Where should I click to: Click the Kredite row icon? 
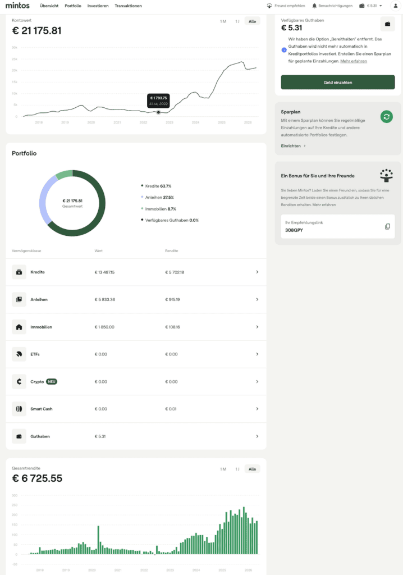click(19, 272)
